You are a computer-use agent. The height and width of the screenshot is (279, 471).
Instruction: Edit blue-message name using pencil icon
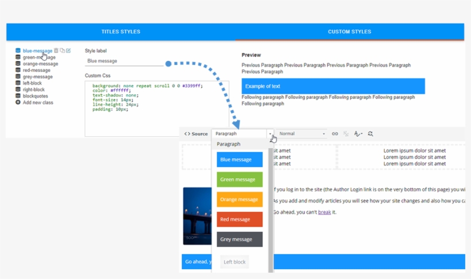point(68,51)
